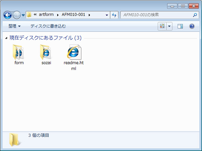The height and width of the screenshot is (151, 202).
Task: Select AFM010-001 in the address path
Action: (73, 14)
